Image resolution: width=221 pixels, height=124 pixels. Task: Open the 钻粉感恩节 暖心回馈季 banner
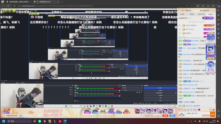point(53,113)
